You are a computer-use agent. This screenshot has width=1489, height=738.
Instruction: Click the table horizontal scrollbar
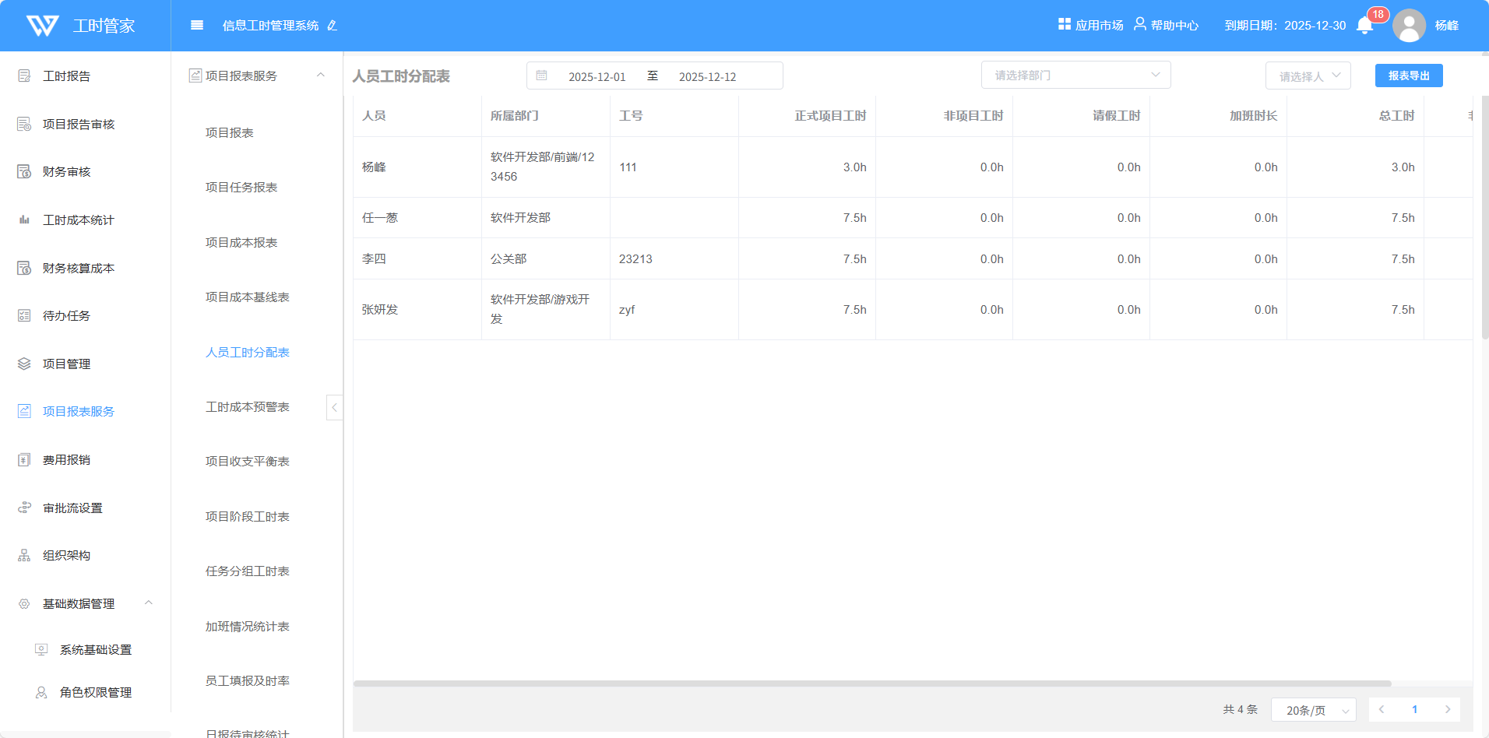(x=872, y=684)
